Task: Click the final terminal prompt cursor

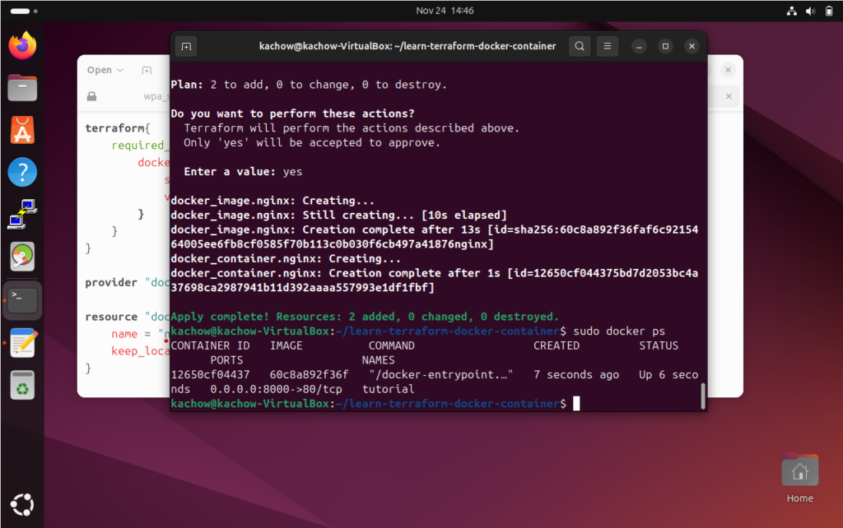Action: (576, 403)
